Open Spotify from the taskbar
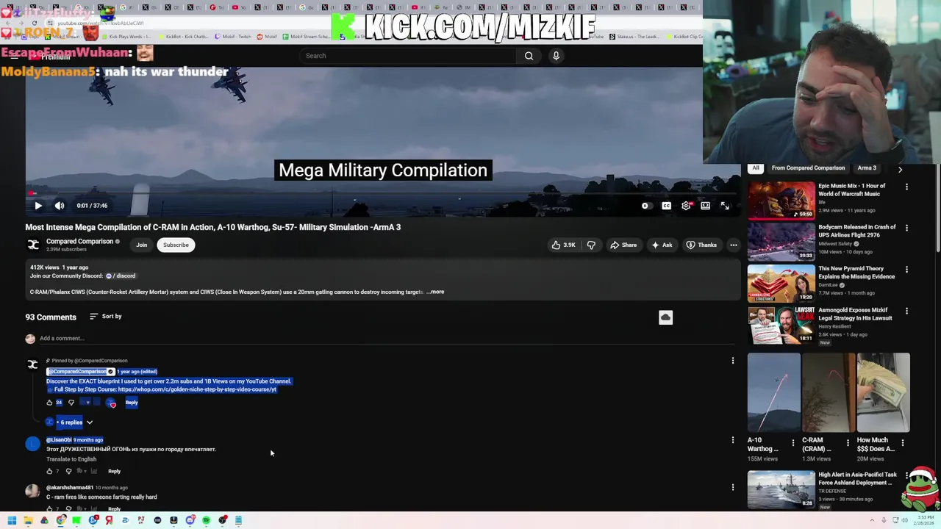The height and width of the screenshot is (529, 941). (x=206, y=521)
